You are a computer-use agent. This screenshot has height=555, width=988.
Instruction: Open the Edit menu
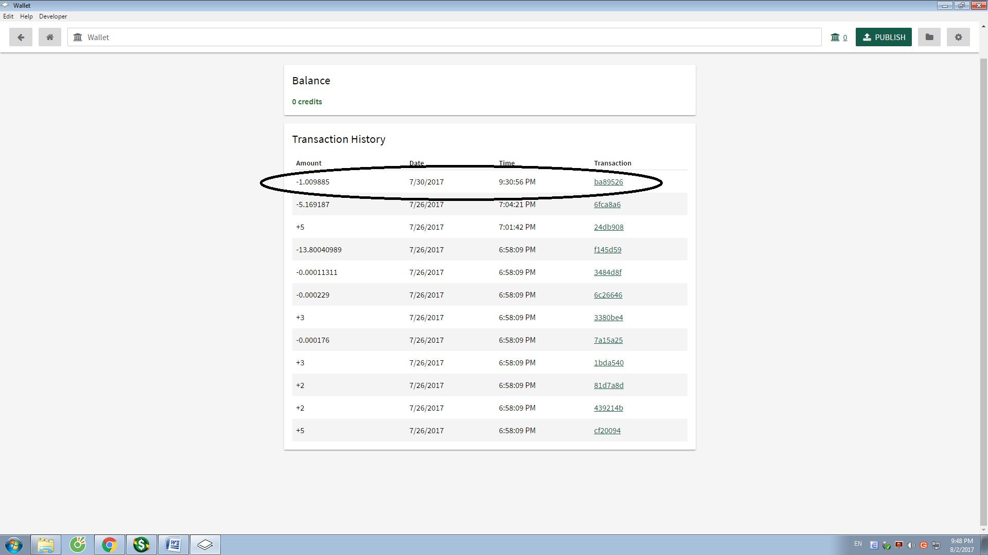click(8, 16)
